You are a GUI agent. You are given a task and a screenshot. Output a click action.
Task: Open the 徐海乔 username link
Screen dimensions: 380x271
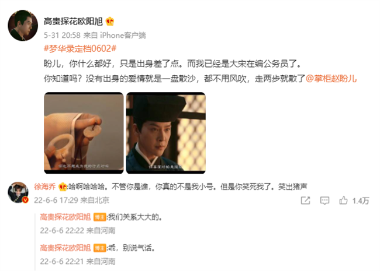pos(45,186)
